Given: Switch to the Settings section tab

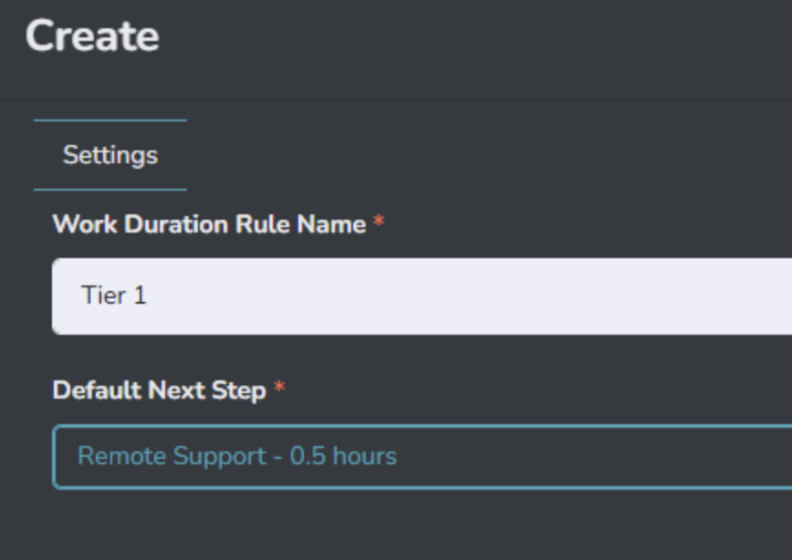Looking at the screenshot, I should (x=110, y=155).
